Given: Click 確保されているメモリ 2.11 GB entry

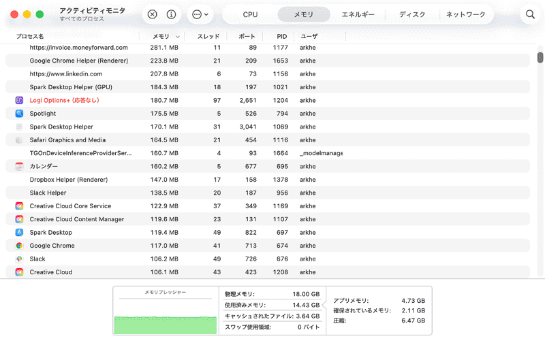Looking at the screenshot, I should pos(379,310).
